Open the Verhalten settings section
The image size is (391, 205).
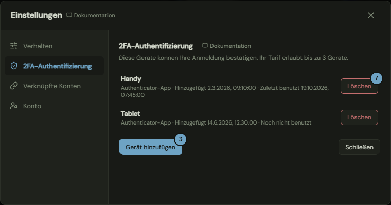[x=54, y=46]
